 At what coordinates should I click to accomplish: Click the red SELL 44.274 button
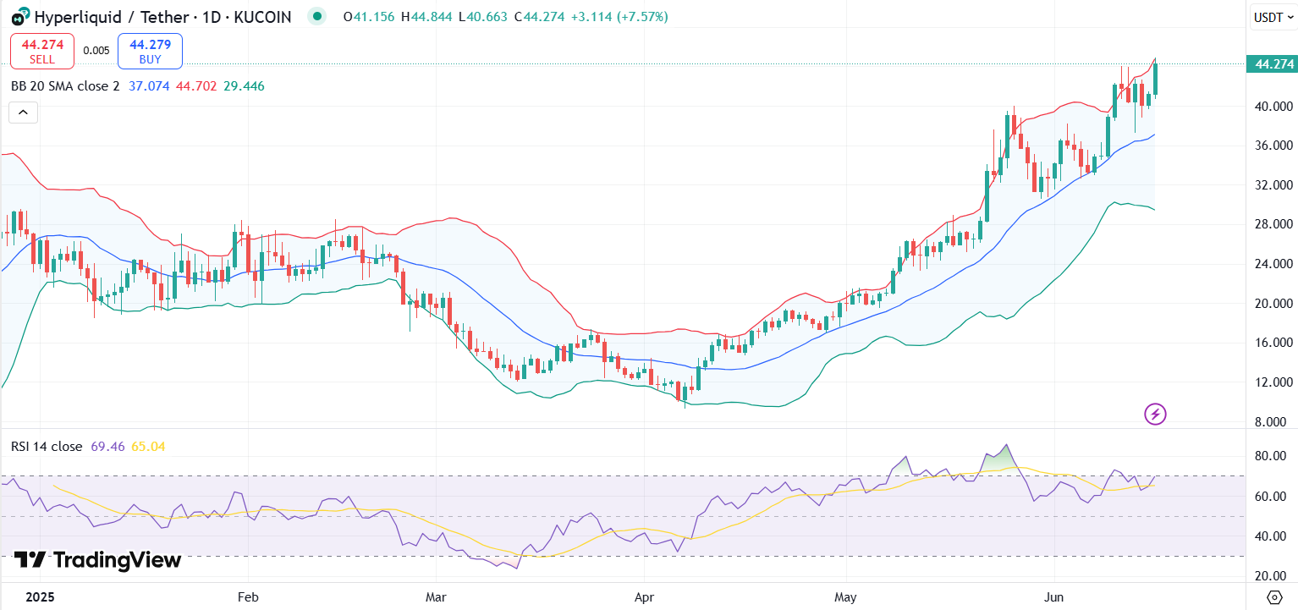click(42, 51)
